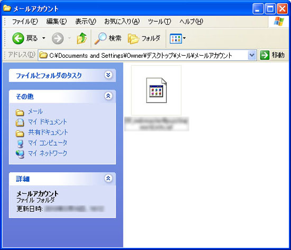The image size is (291, 250).
Task: Open the ファイル(F) menu
Action: 25,22
